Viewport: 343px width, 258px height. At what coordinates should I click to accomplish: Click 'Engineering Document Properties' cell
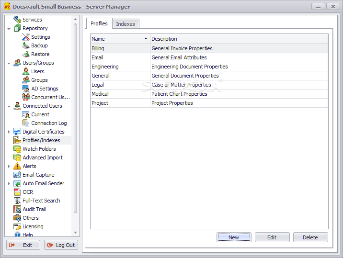[239, 67]
